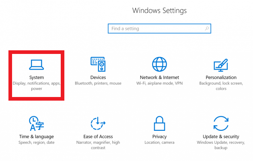Open the System settings label
Viewport: 253px width, 161px height.
pos(37,77)
